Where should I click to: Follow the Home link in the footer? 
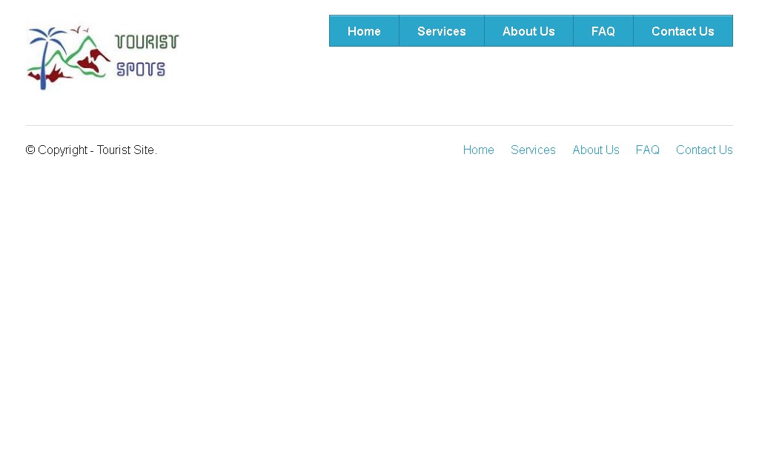478,150
